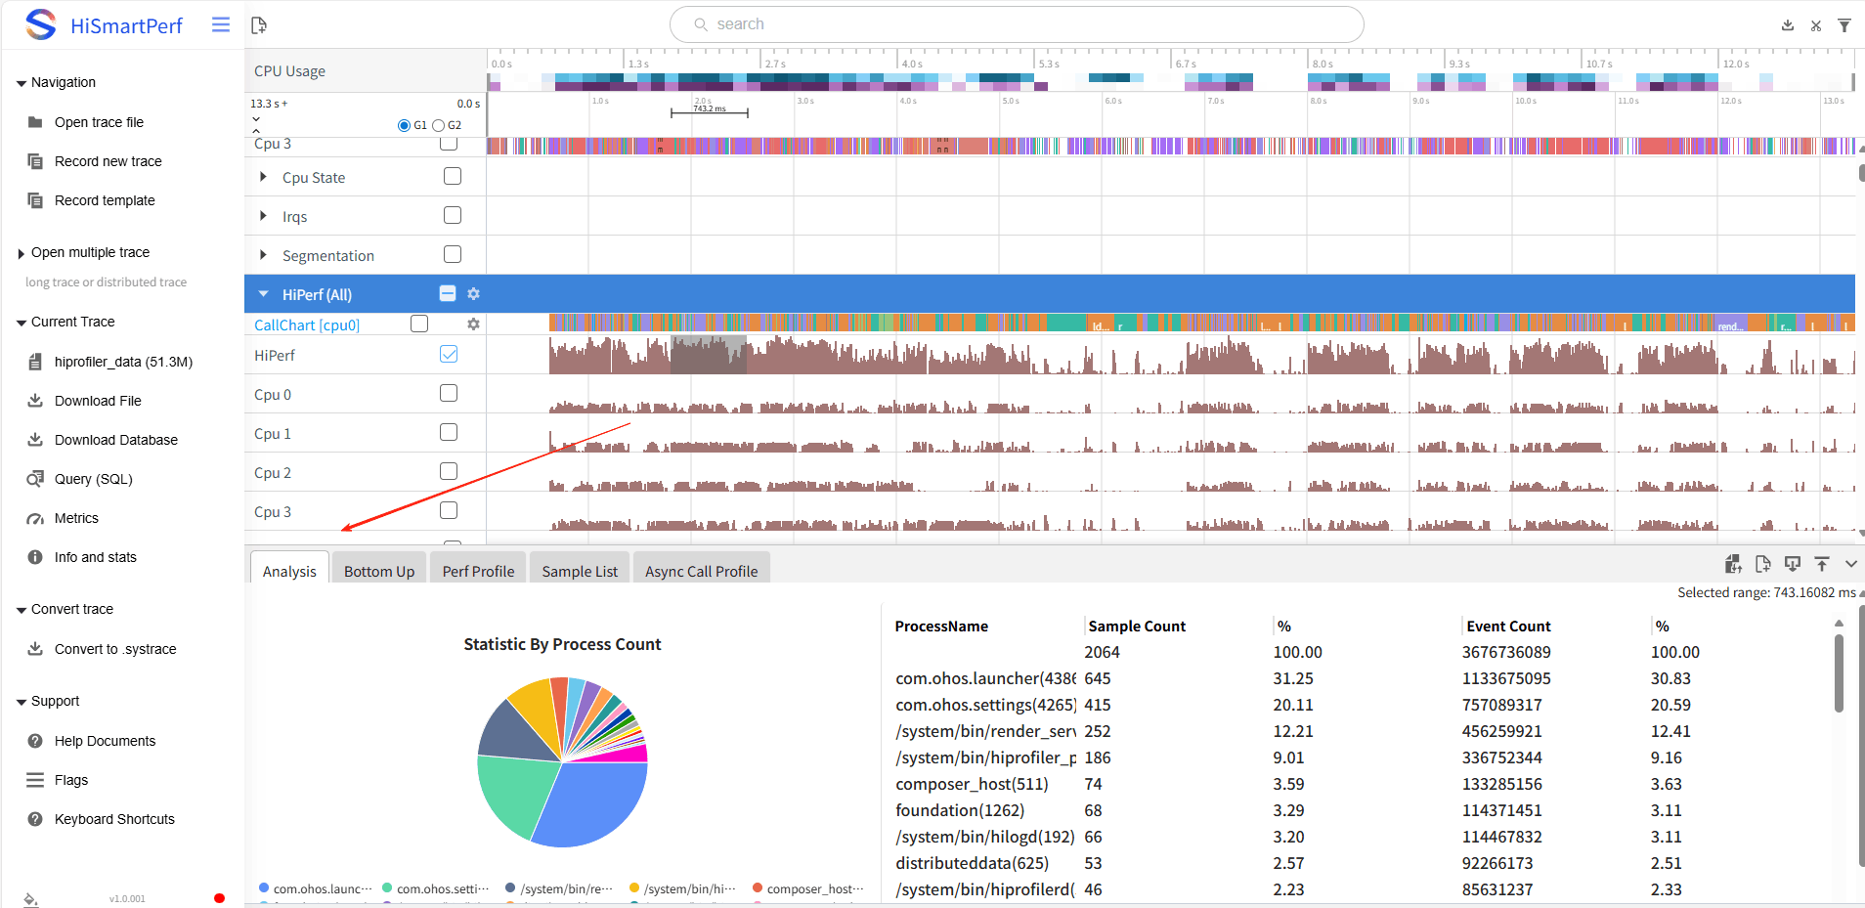The image size is (1865, 908).
Task: Switch to the Perf Profile tab
Action: 478,570
